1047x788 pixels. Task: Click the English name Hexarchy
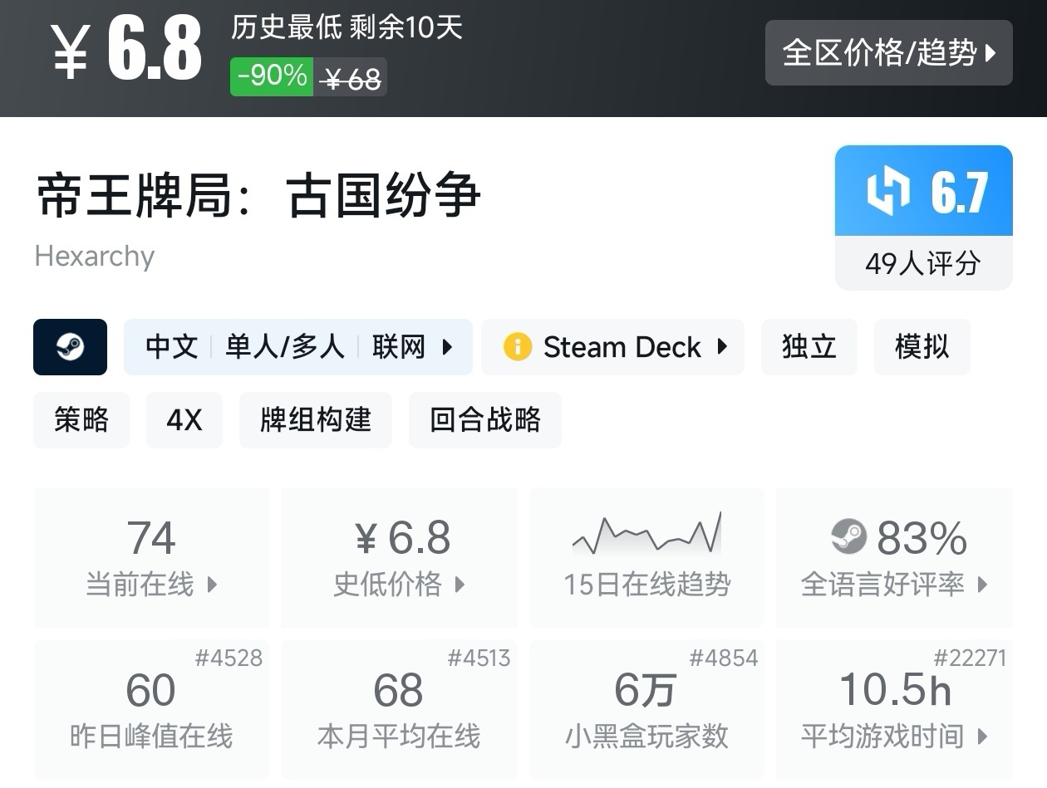pos(95,257)
